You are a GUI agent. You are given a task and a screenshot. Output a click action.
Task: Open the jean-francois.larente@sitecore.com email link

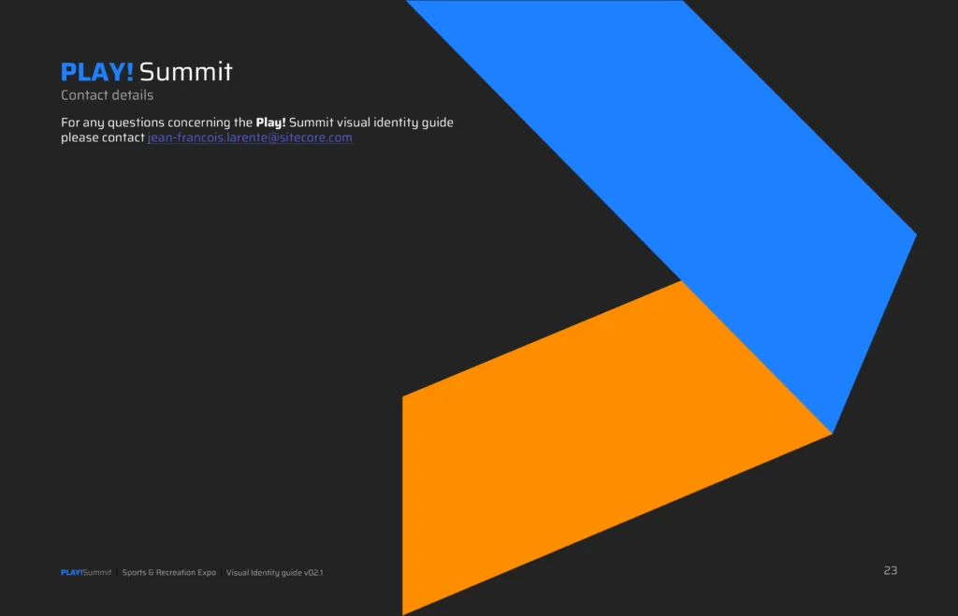pyautogui.click(x=250, y=138)
